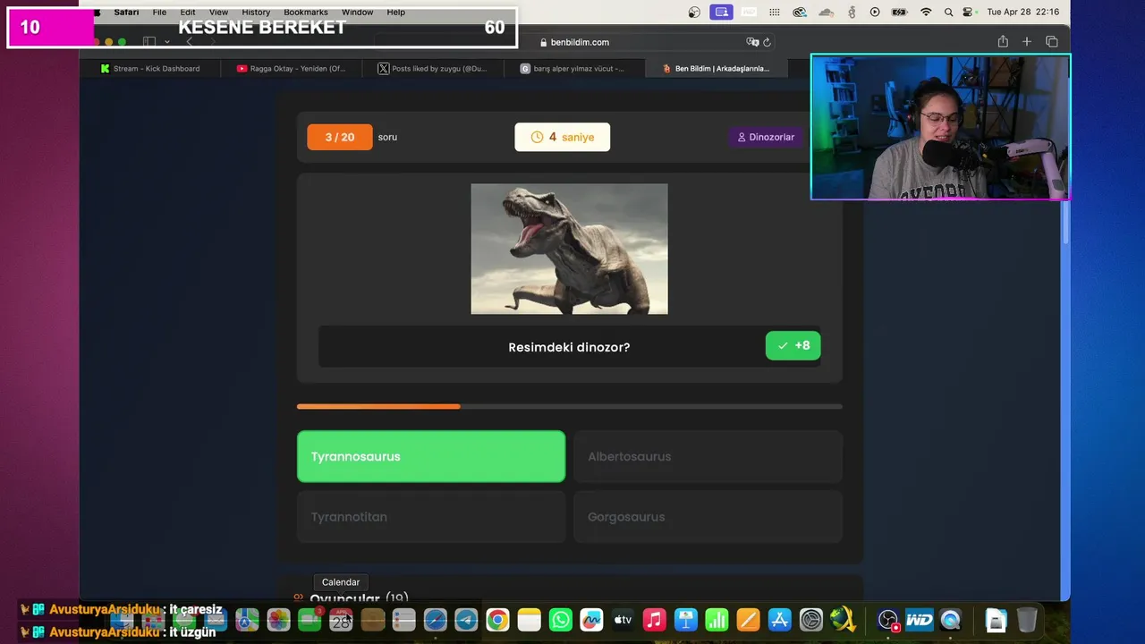The image size is (1145, 644).
Task: Switch to Ragga Oktay YouTube tab
Action: point(292,68)
